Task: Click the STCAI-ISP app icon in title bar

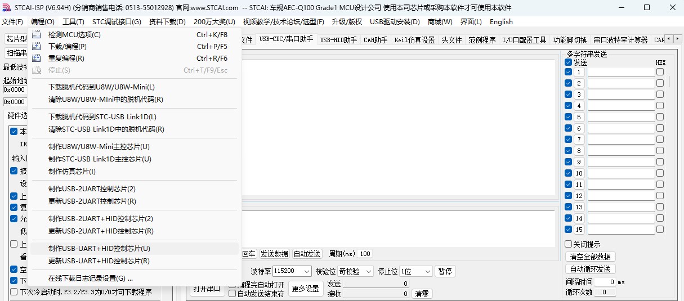Action: [7, 7]
